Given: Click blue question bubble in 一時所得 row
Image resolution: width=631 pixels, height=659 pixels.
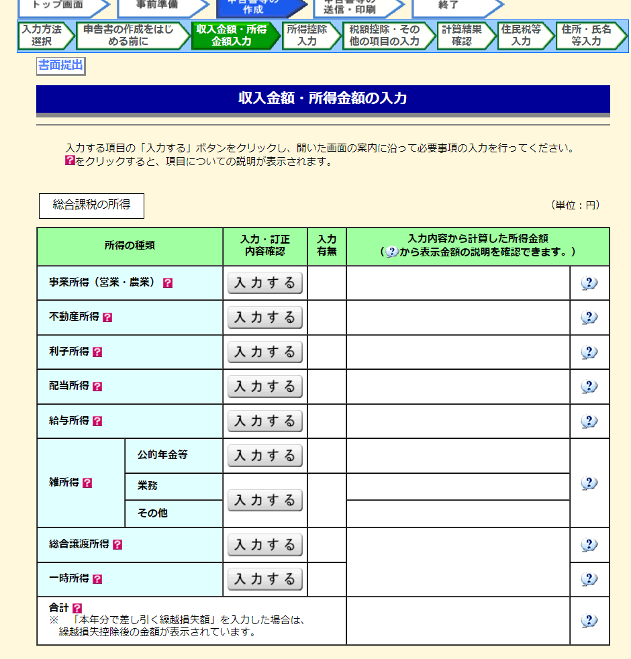Looking at the screenshot, I should click(x=589, y=580).
